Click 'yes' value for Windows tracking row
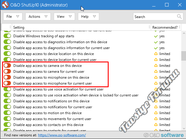 click(162, 36)
